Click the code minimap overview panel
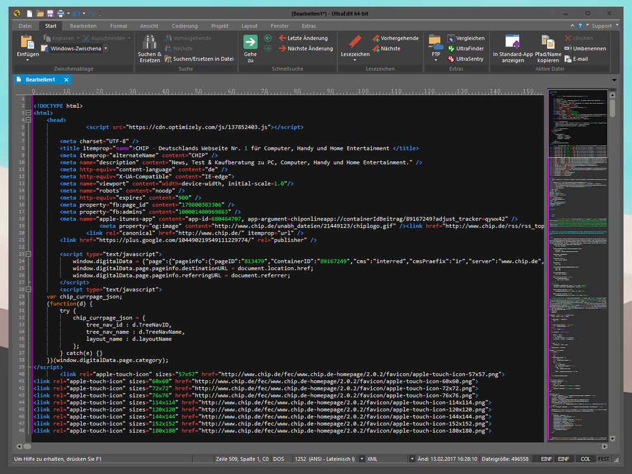The image size is (632, 474). pos(577,265)
